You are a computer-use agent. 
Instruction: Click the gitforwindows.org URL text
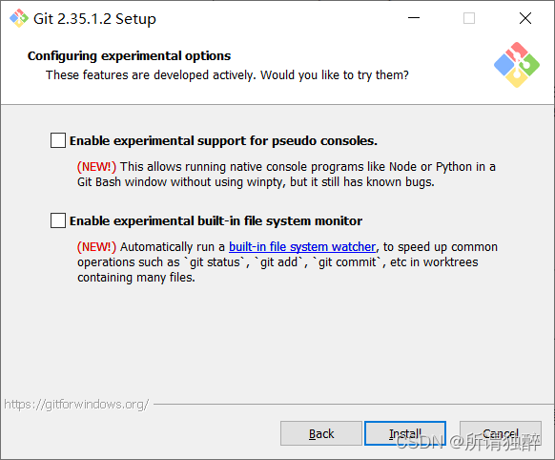pos(76,404)
